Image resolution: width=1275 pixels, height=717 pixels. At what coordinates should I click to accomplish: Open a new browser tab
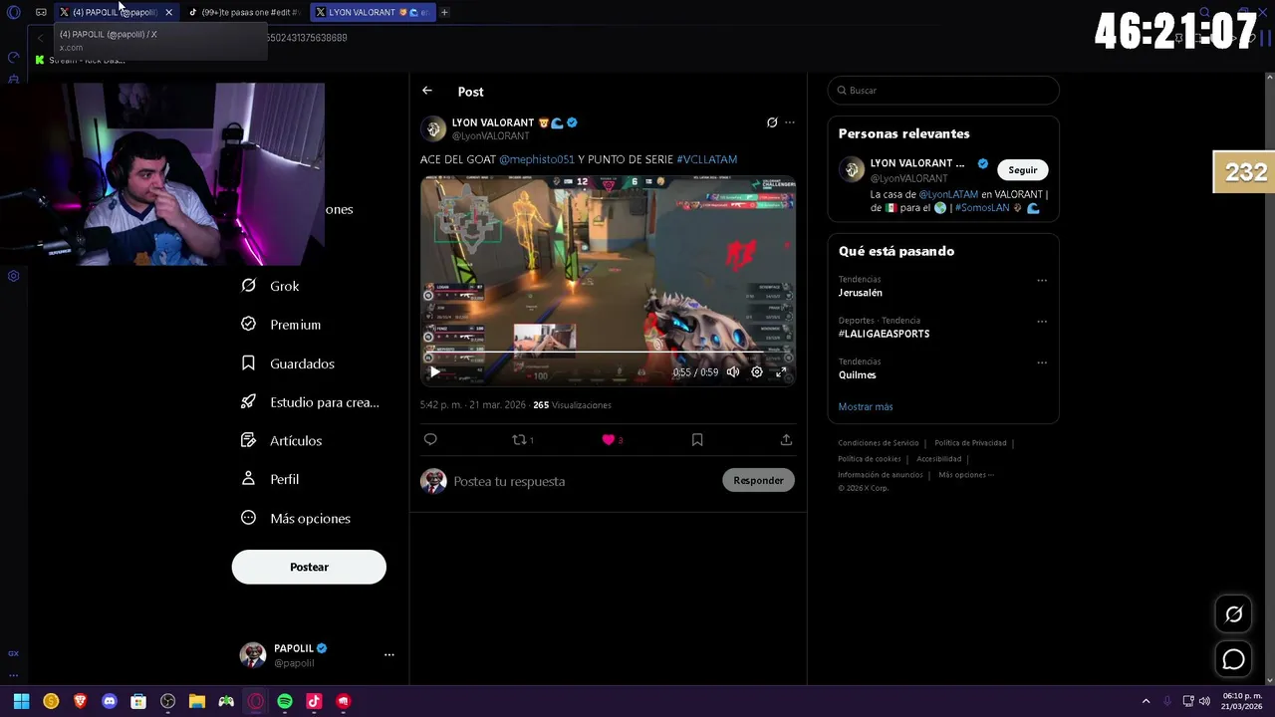click(x=444, y=12)
